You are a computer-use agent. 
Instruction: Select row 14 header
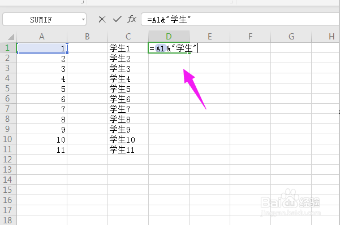[8, 180]
